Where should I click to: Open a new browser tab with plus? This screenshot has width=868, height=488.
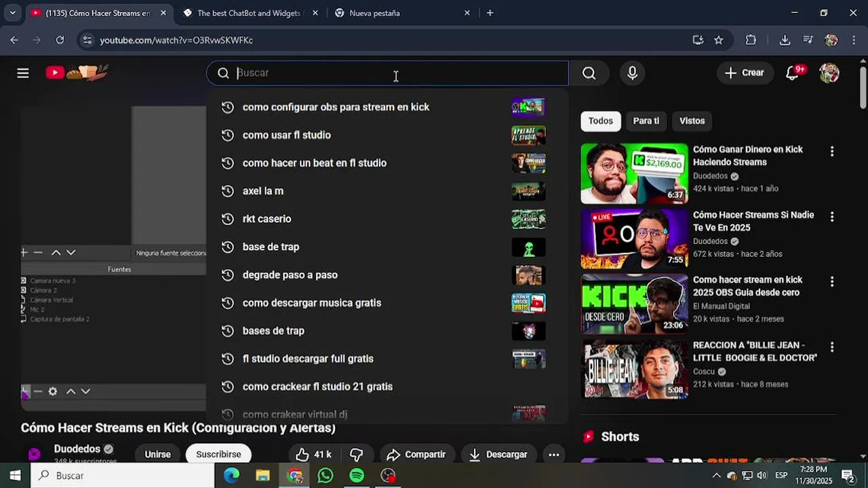490,13
